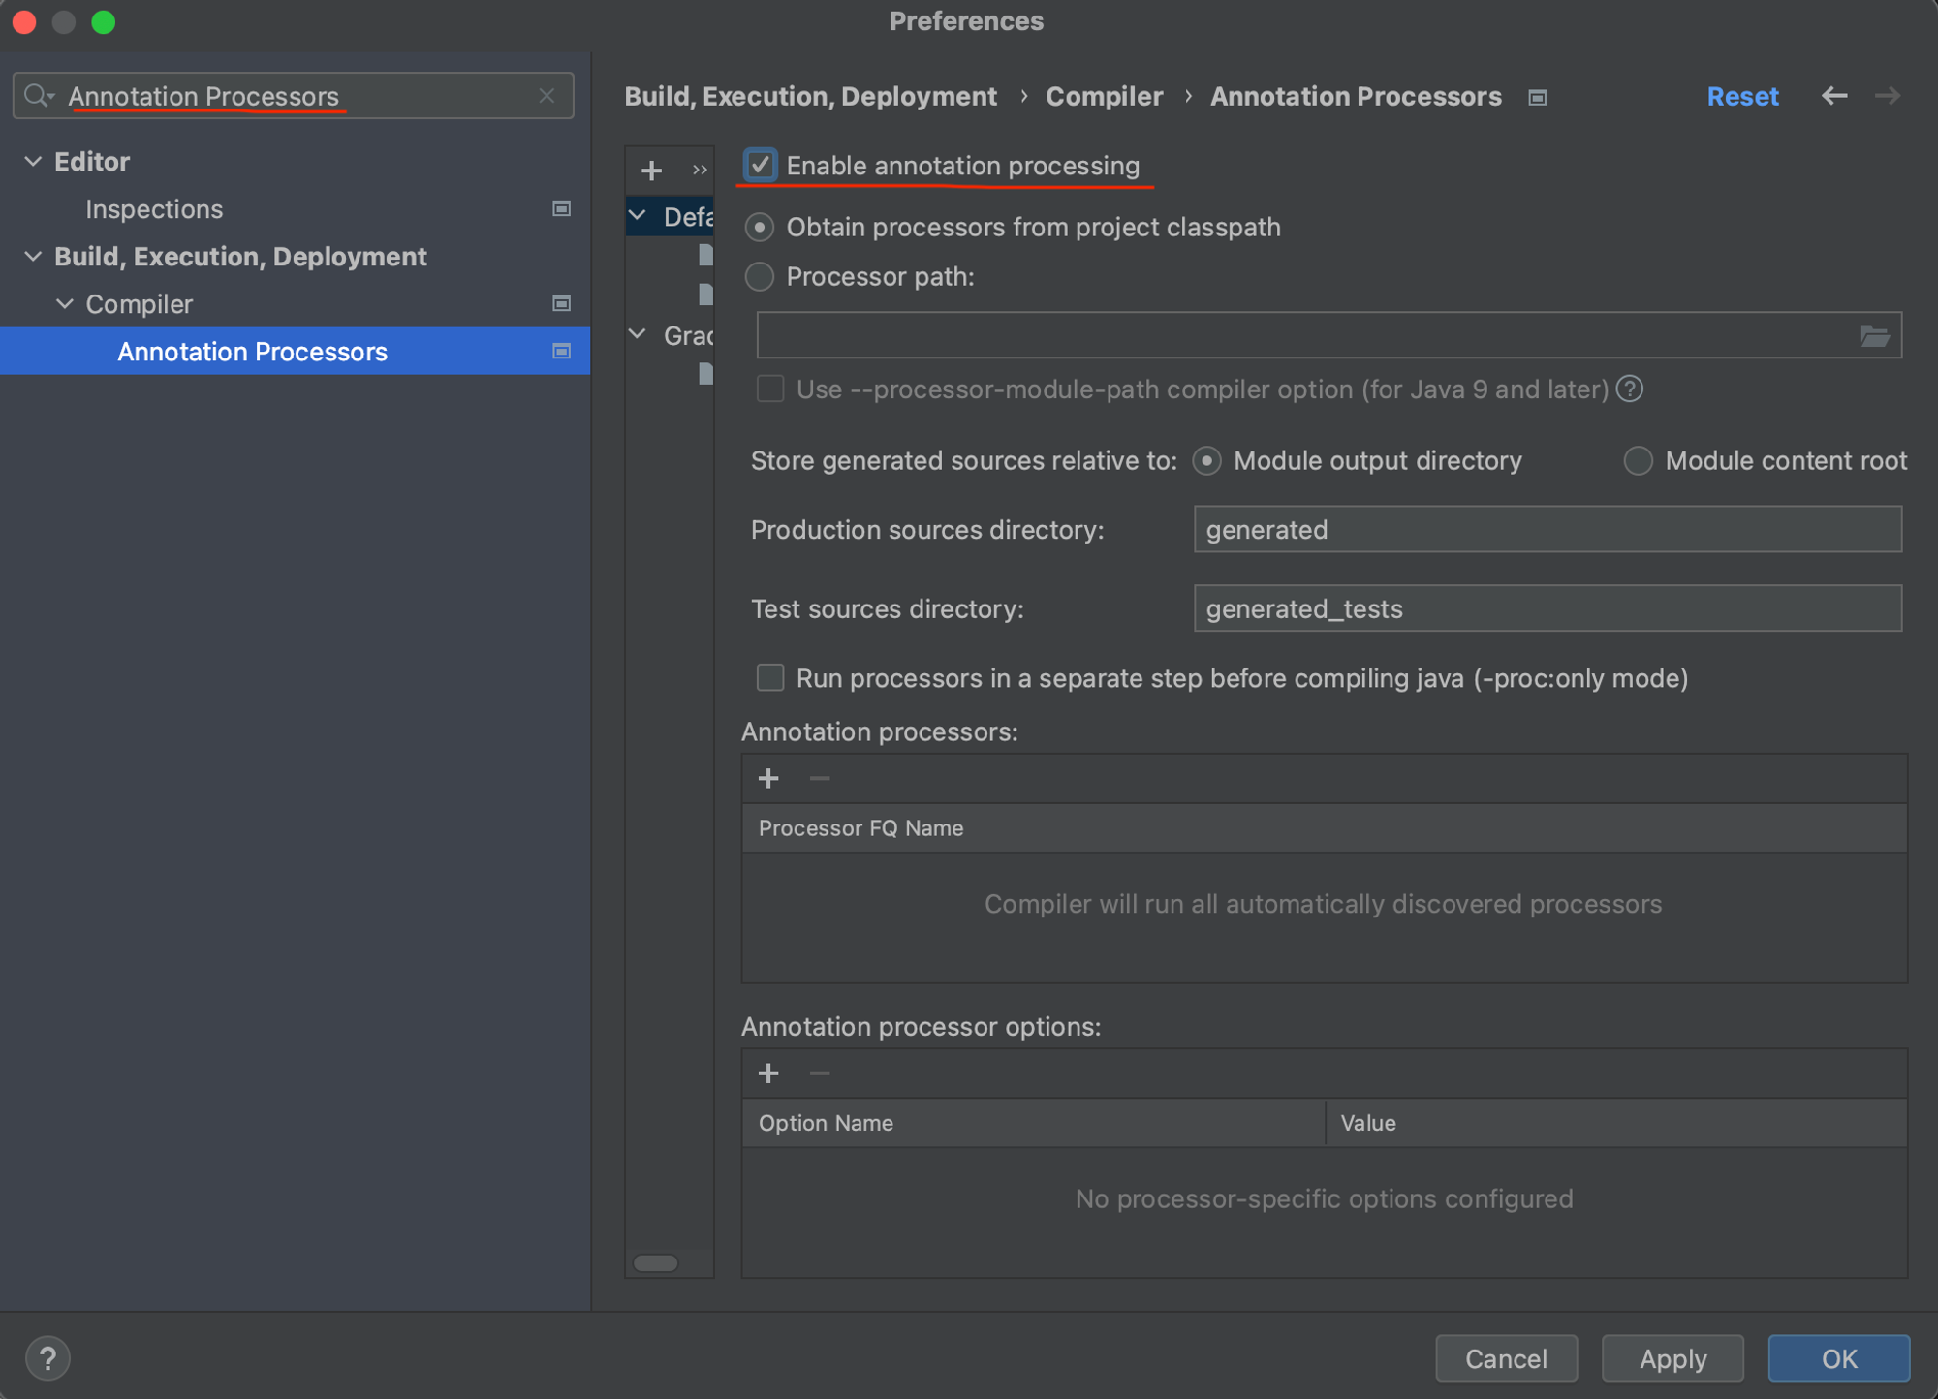Image resolution: width=1938 pixels, height=1399 pixels.
Task: Add a new annotation processor profile
Action: click(651, 171)
